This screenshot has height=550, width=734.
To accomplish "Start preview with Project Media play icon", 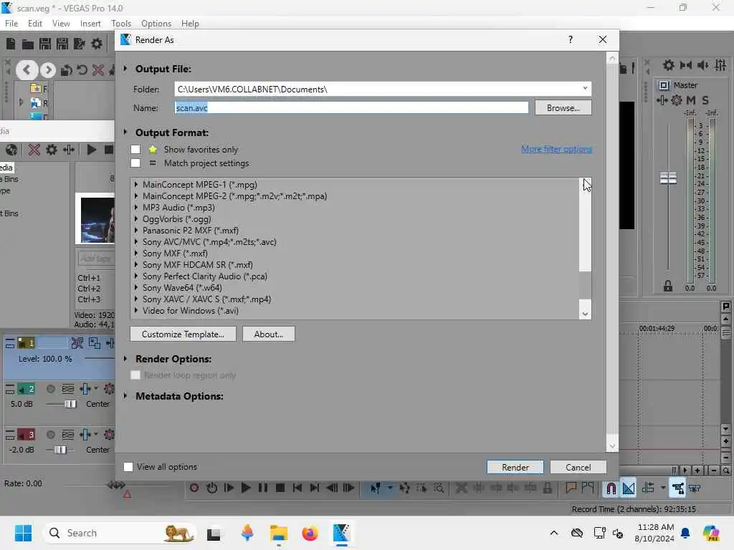I will point(92,150).
